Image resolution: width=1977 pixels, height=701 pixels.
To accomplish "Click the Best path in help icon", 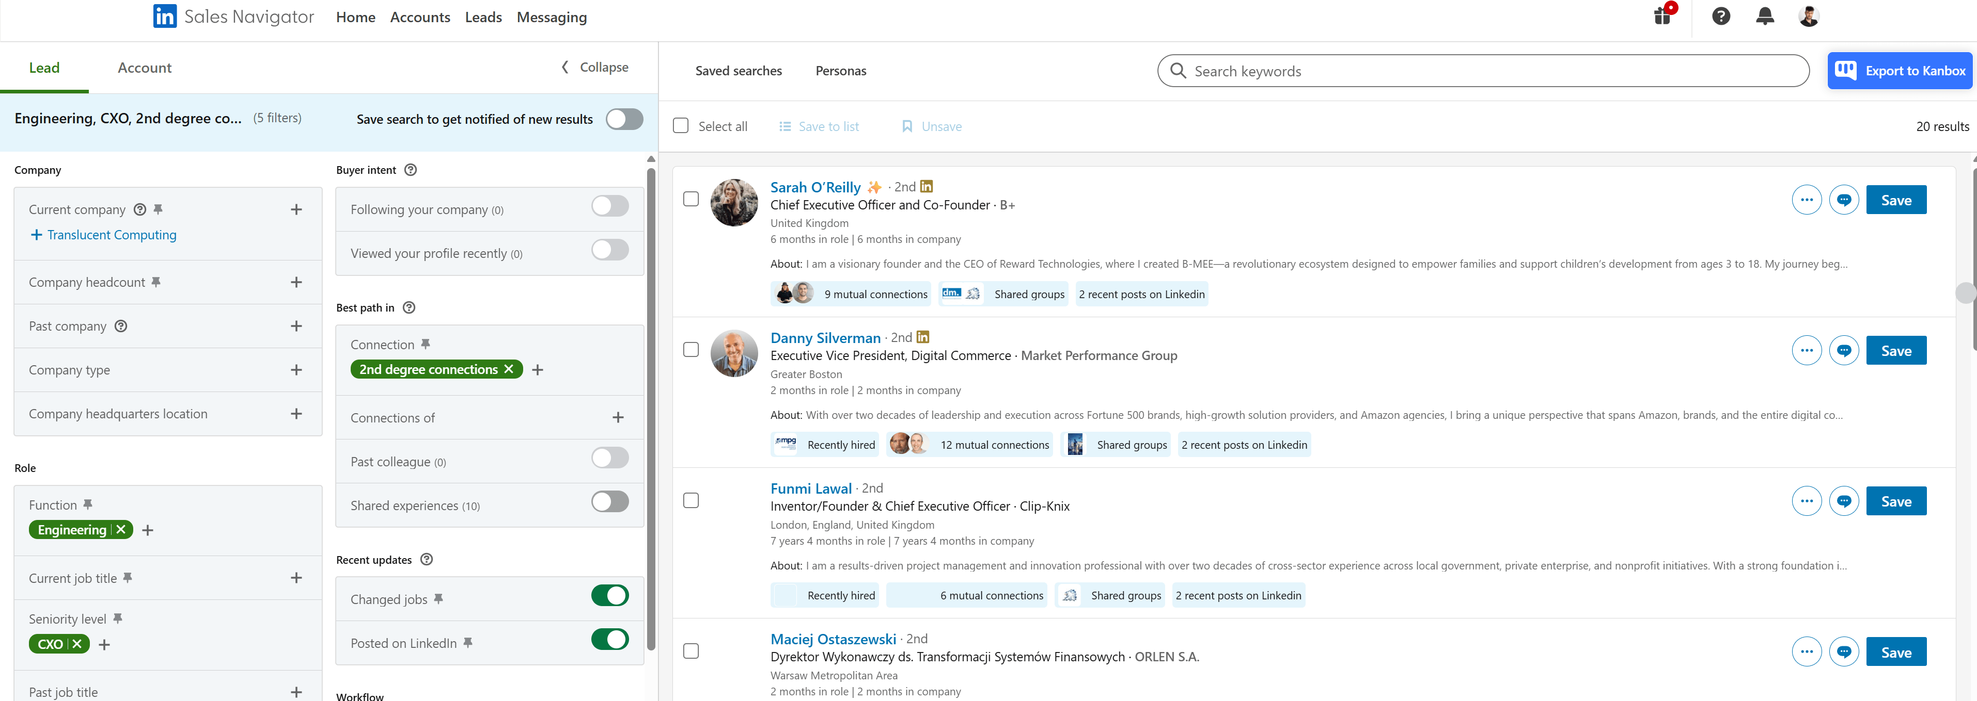I will [409, 308].
